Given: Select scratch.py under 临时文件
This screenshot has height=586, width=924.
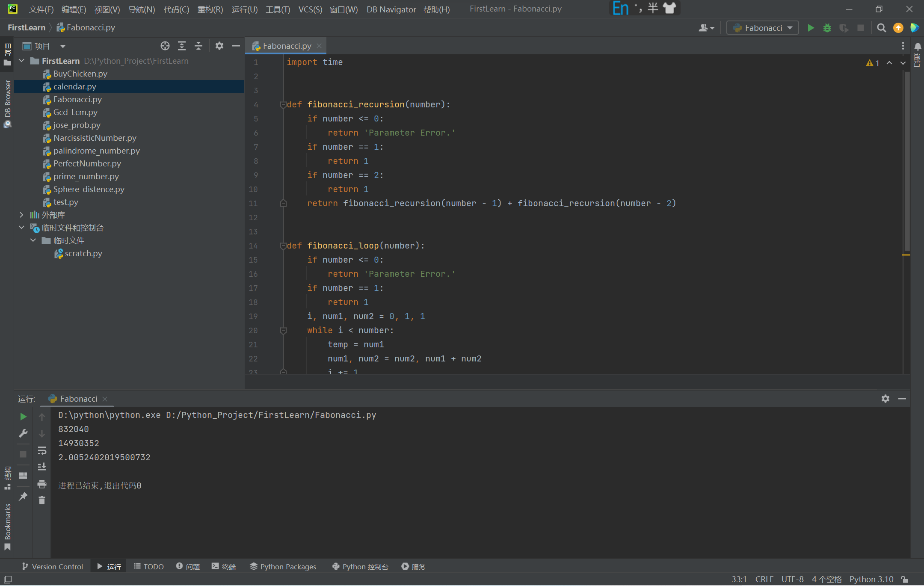Looking at the screenshot, I should coord(83,253).
